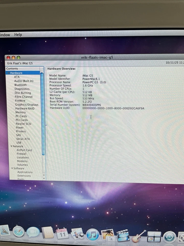
Task: Click the Contents column header
Action: [x=23, y=69]
